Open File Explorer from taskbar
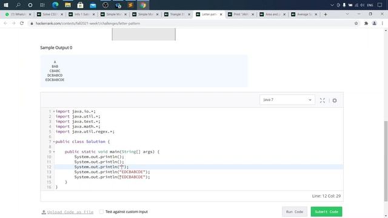 (68, 5)
